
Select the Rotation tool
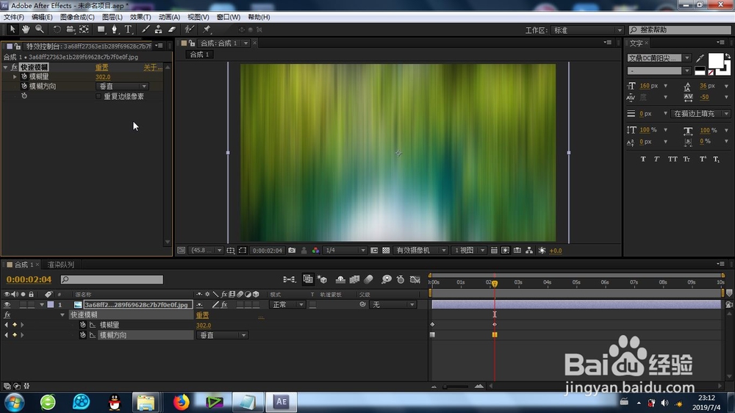coord(57,29)
